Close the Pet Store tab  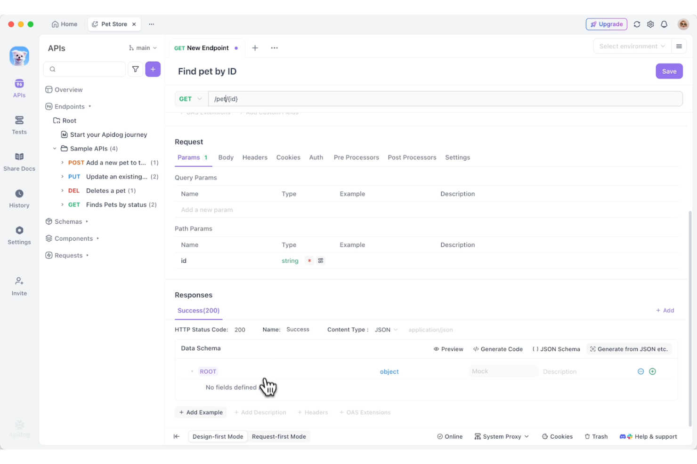point(134,24)
